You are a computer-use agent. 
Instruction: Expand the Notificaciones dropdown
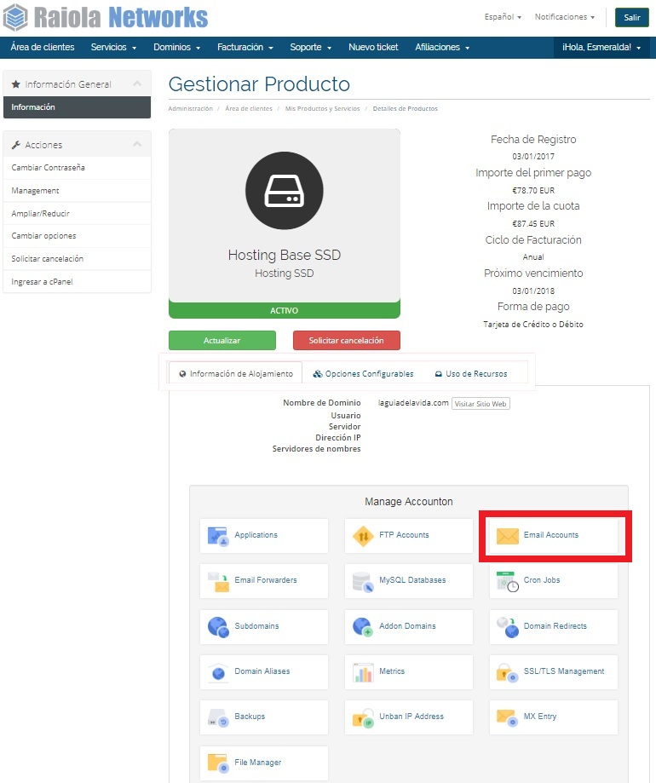564,17
